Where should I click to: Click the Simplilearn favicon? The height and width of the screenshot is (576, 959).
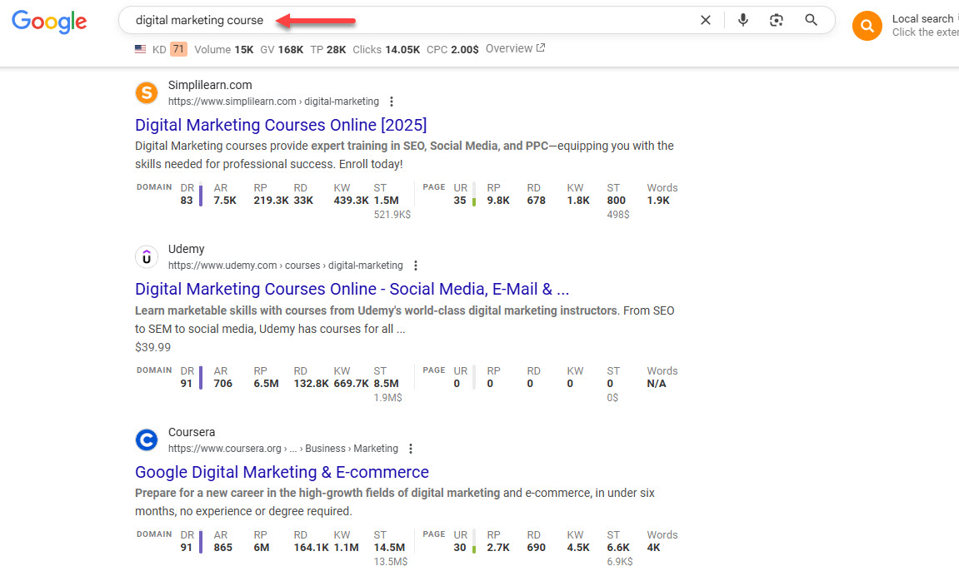(146, 93)
